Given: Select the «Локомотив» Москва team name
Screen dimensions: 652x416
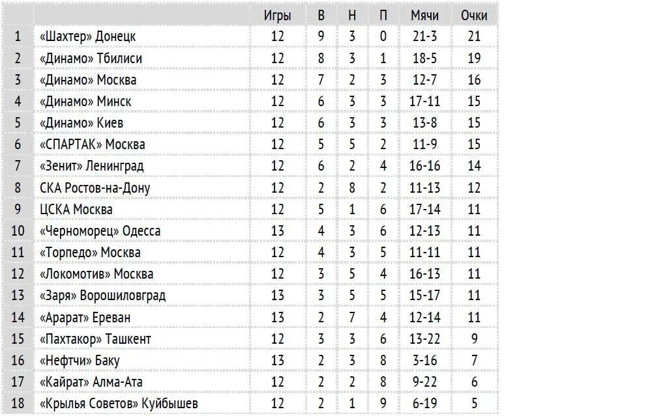Looking at the screenshot, I should pos(96,274).
